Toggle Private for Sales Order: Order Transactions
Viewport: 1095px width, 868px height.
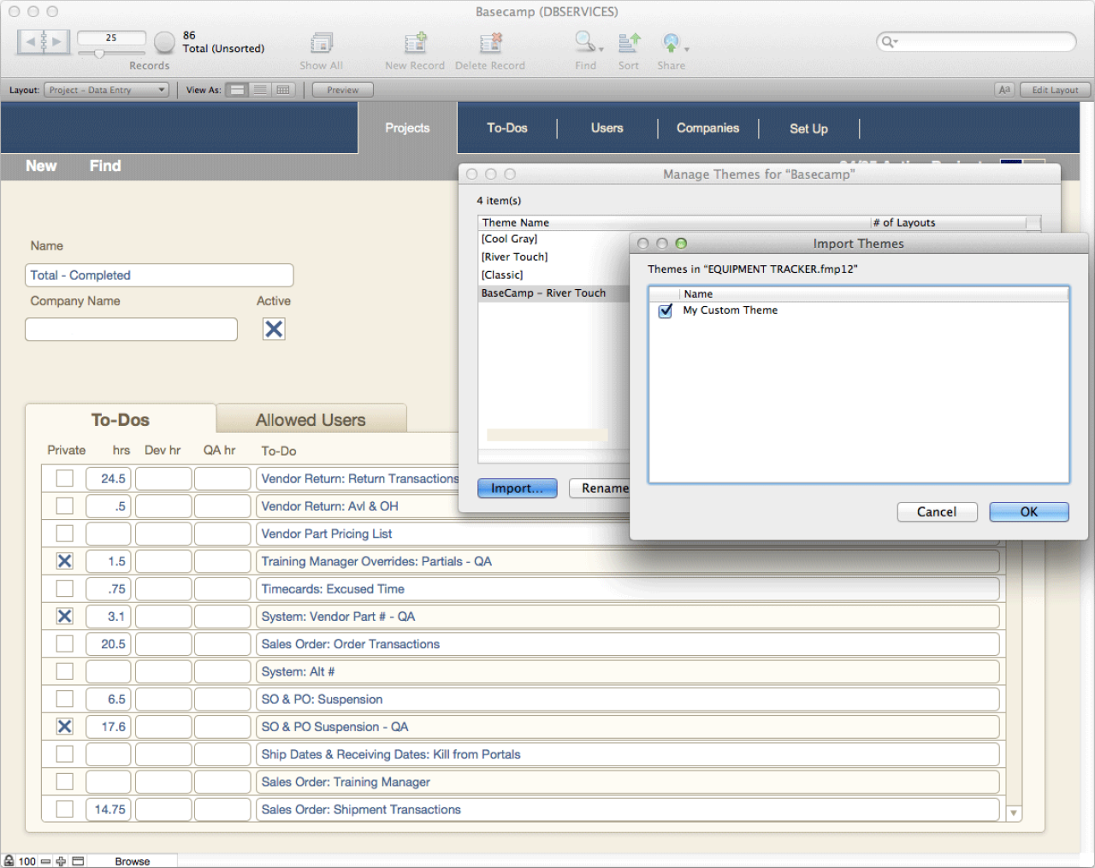(x=64, y=644)
